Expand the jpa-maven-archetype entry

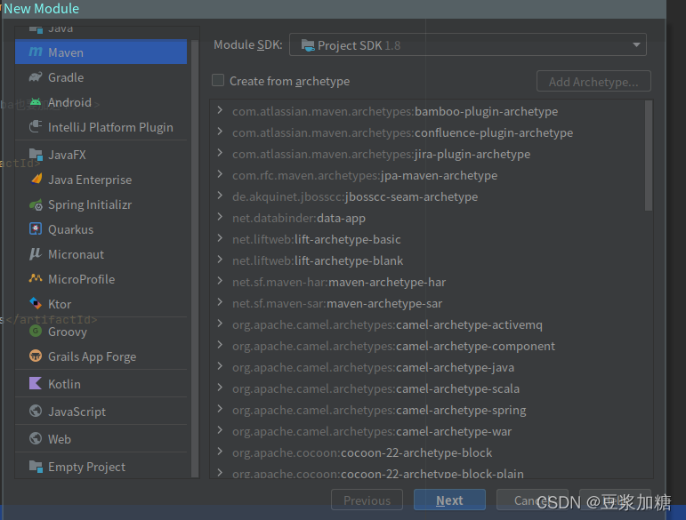[x=220, y=175]
